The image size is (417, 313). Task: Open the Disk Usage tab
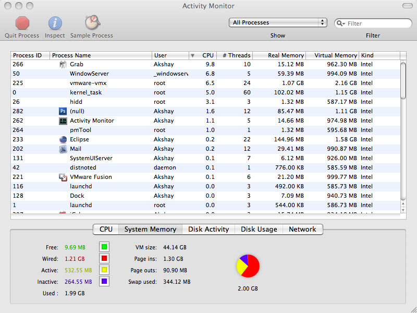259,230
